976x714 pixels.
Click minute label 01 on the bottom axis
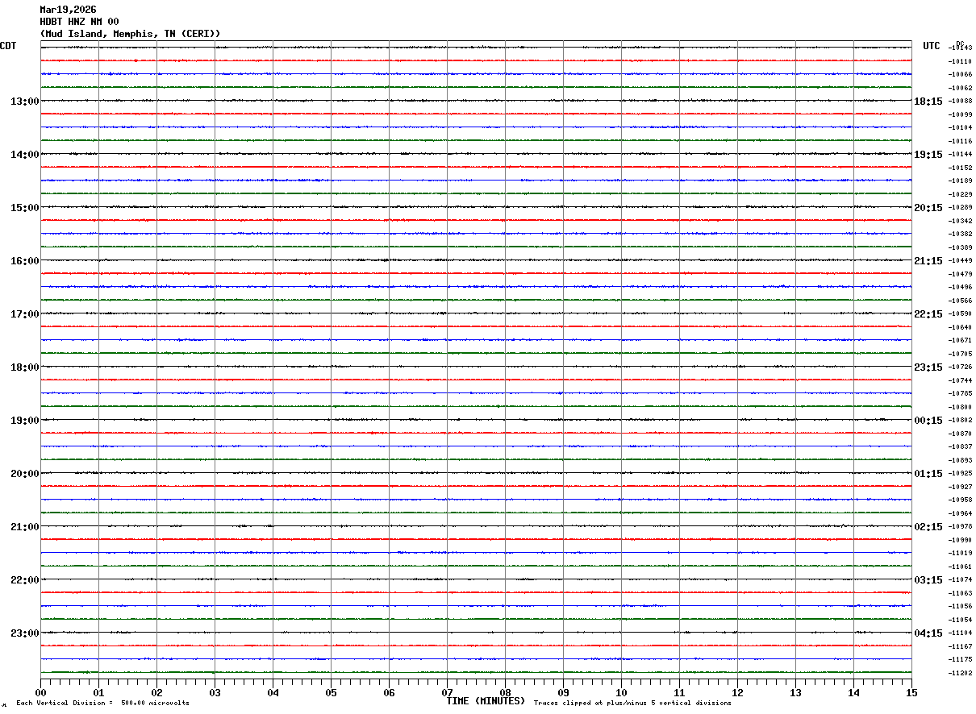click(98, 692)
